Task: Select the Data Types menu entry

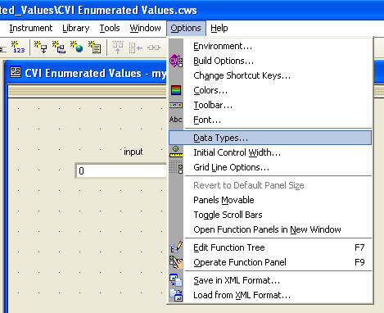Action: 270,138
